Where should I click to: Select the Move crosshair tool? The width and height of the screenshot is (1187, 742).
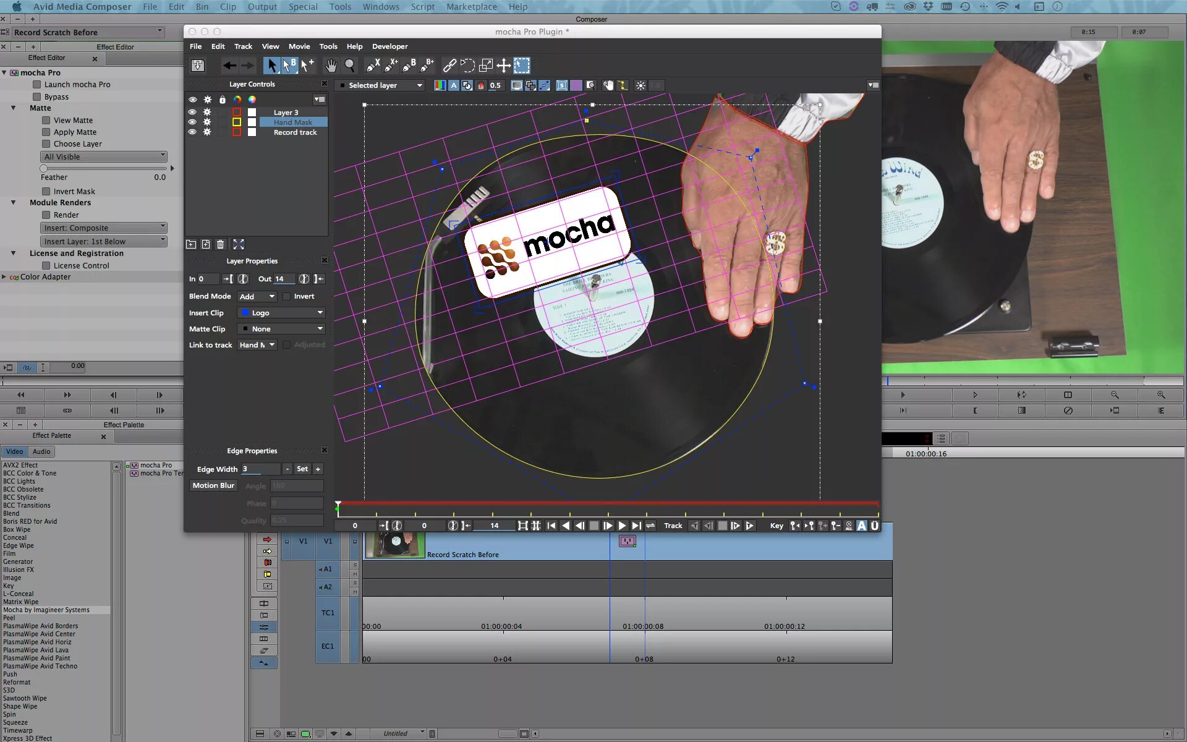[x=504, y=66]
